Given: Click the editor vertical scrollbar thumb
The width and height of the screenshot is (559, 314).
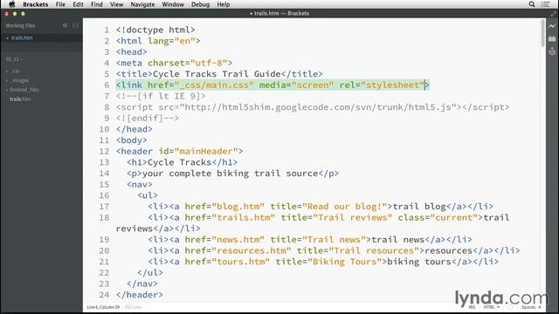Looking at the screenshot, I should (542, 33).
